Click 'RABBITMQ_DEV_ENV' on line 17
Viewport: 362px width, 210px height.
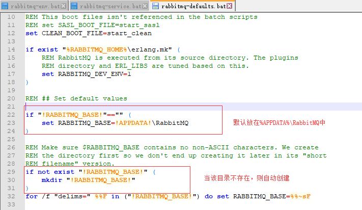[91, 74]
